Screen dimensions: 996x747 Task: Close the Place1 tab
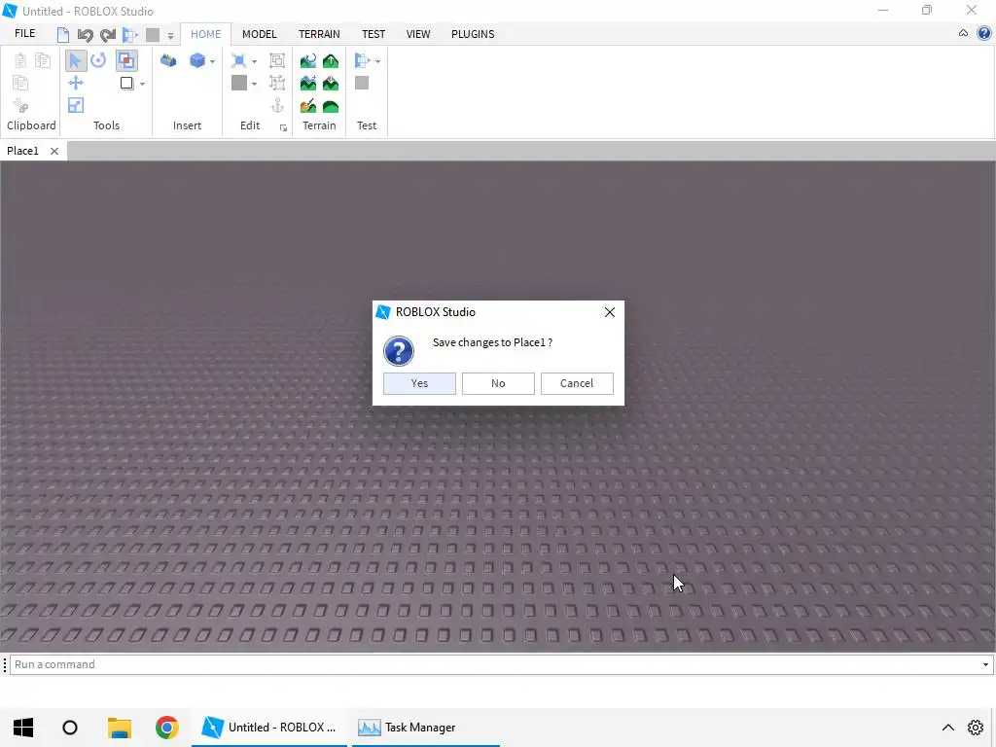[x=54, y=151]
